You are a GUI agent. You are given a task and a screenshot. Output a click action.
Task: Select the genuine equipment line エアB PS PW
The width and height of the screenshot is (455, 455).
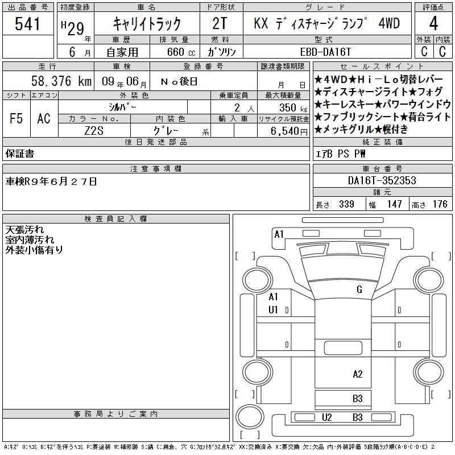(x=340, y=154)
